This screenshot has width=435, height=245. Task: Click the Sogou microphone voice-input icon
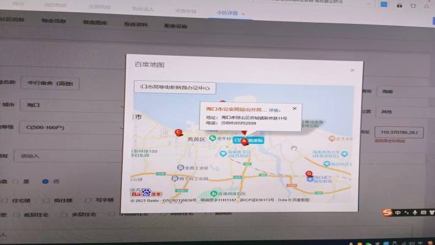pyautogui.click(x=415, y=213)
